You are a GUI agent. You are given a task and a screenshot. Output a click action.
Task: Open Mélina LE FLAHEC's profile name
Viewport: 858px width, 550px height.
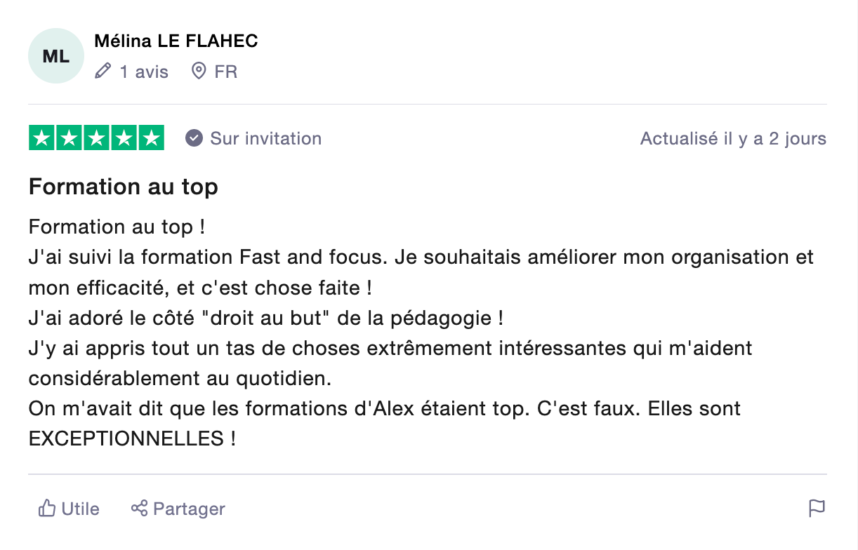(176, 41)
